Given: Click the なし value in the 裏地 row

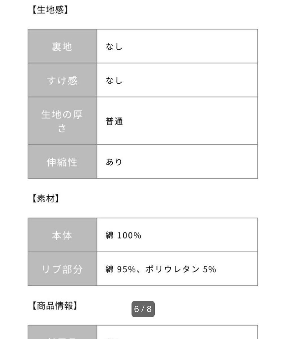Looking at the screenshot, I should 114,47.
